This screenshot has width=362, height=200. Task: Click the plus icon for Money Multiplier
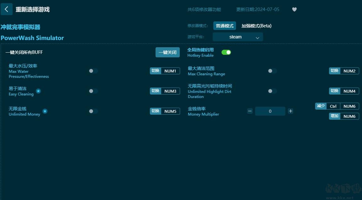[x=290, y=111]
